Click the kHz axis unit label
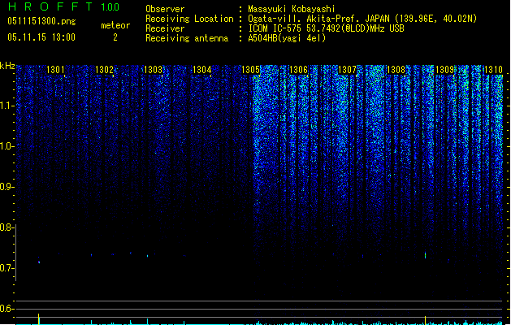The image size is (511, 325). pos(7,66)
